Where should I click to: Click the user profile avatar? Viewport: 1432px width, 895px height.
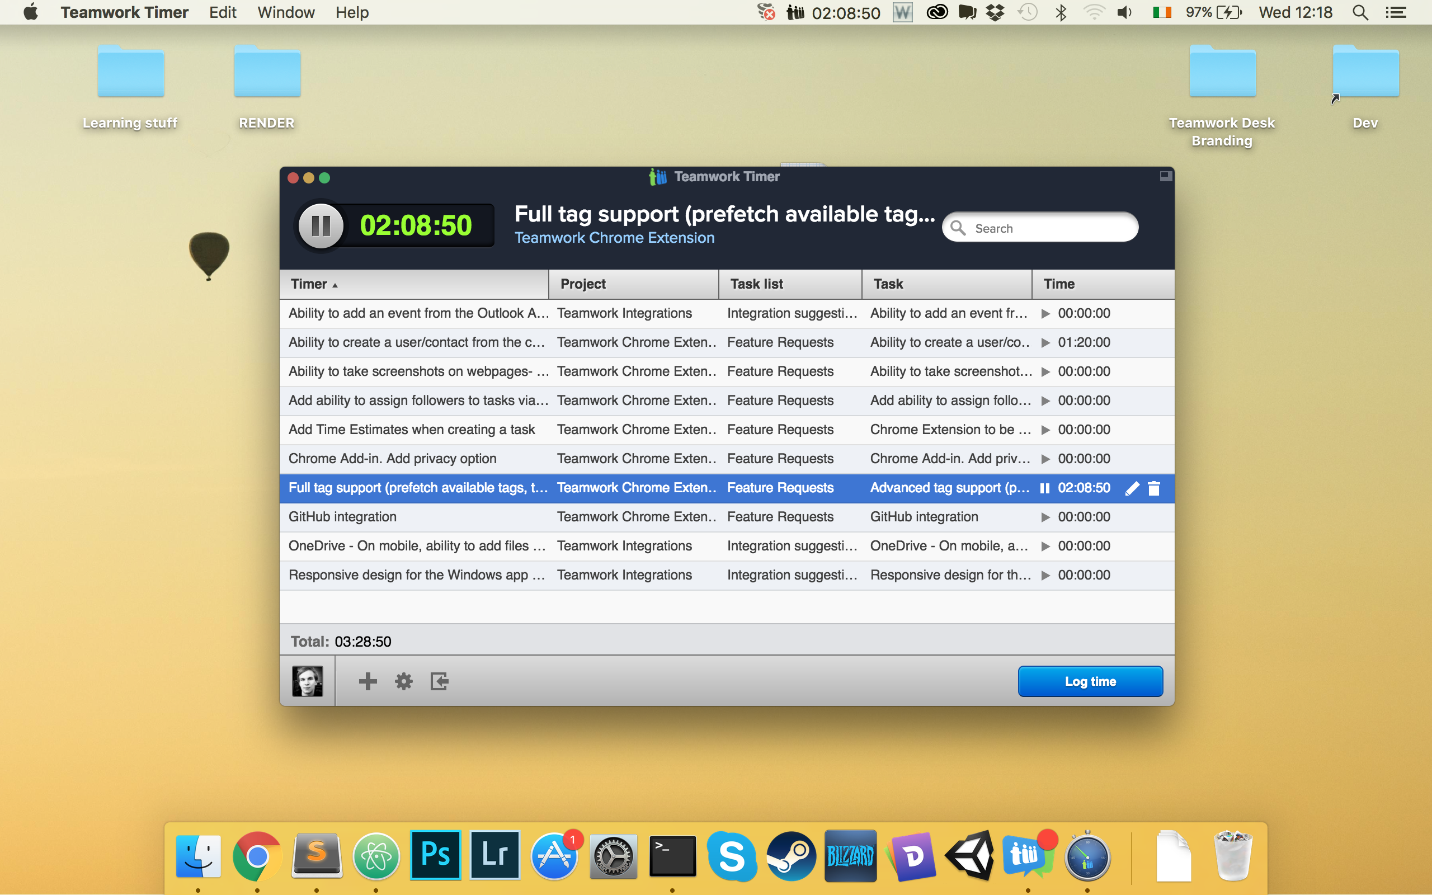[x=308, y=681]
